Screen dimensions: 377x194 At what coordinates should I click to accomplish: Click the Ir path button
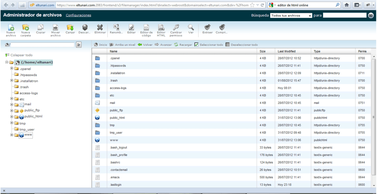pos(79,45)
